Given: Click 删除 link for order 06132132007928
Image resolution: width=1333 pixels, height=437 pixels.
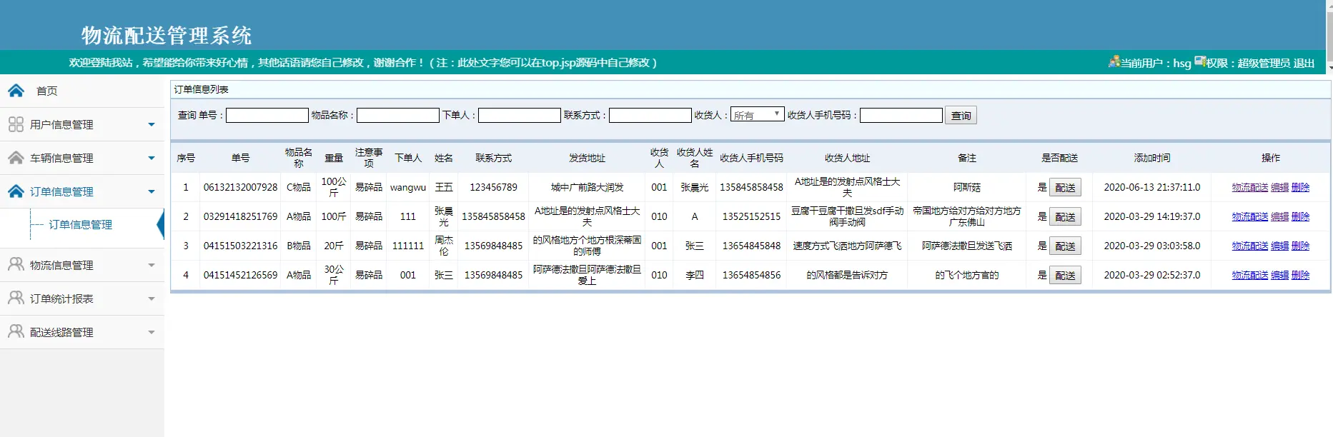Looking at the screenshot, I should coord(1301,187).
